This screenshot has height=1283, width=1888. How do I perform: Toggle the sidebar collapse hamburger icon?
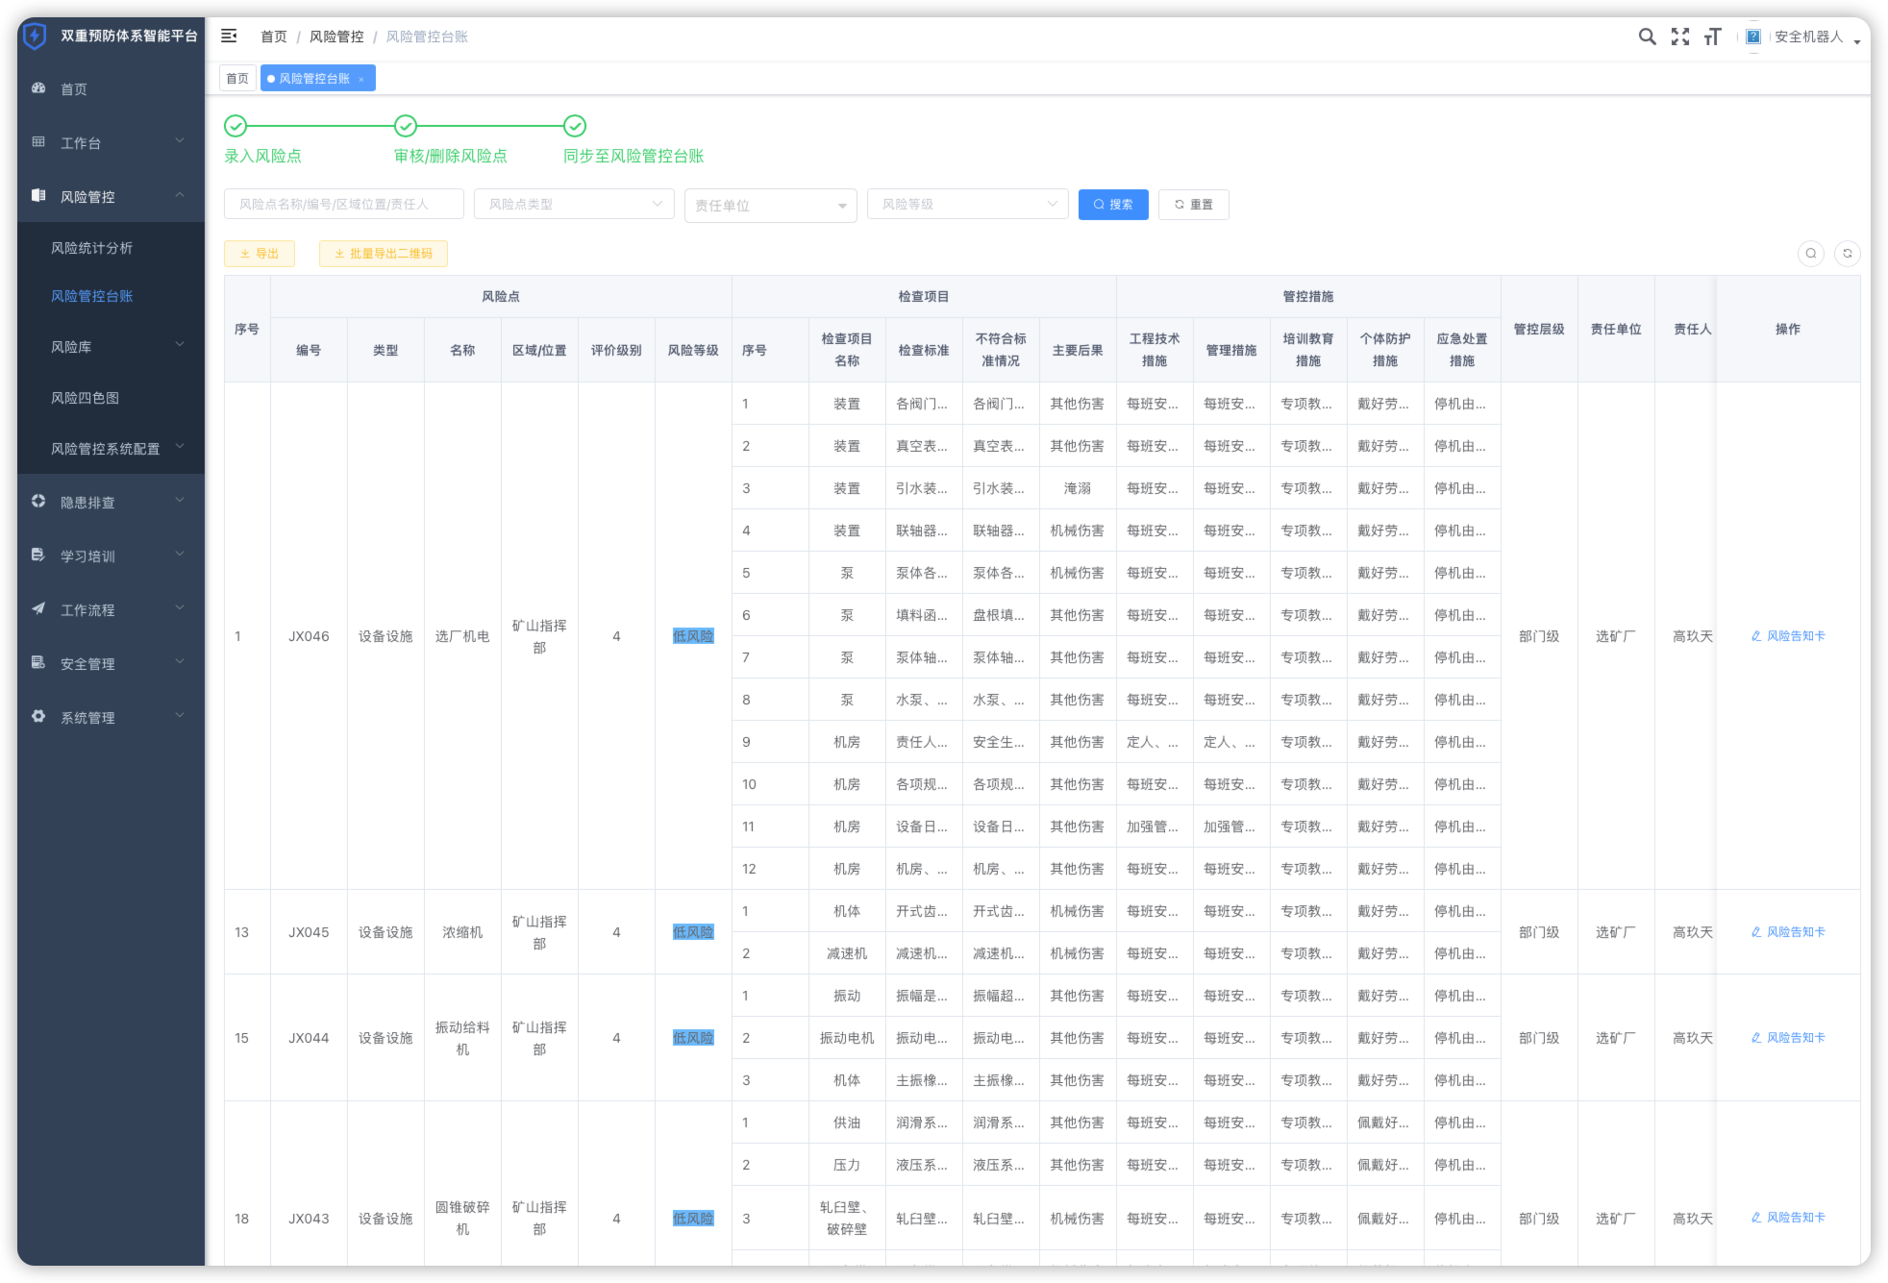point(229,36)
